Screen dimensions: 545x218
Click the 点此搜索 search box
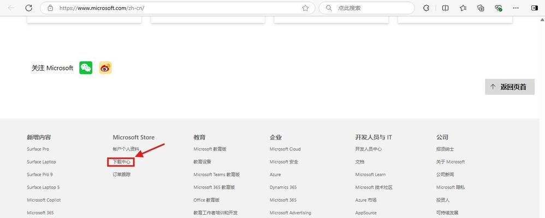(366, 8)
